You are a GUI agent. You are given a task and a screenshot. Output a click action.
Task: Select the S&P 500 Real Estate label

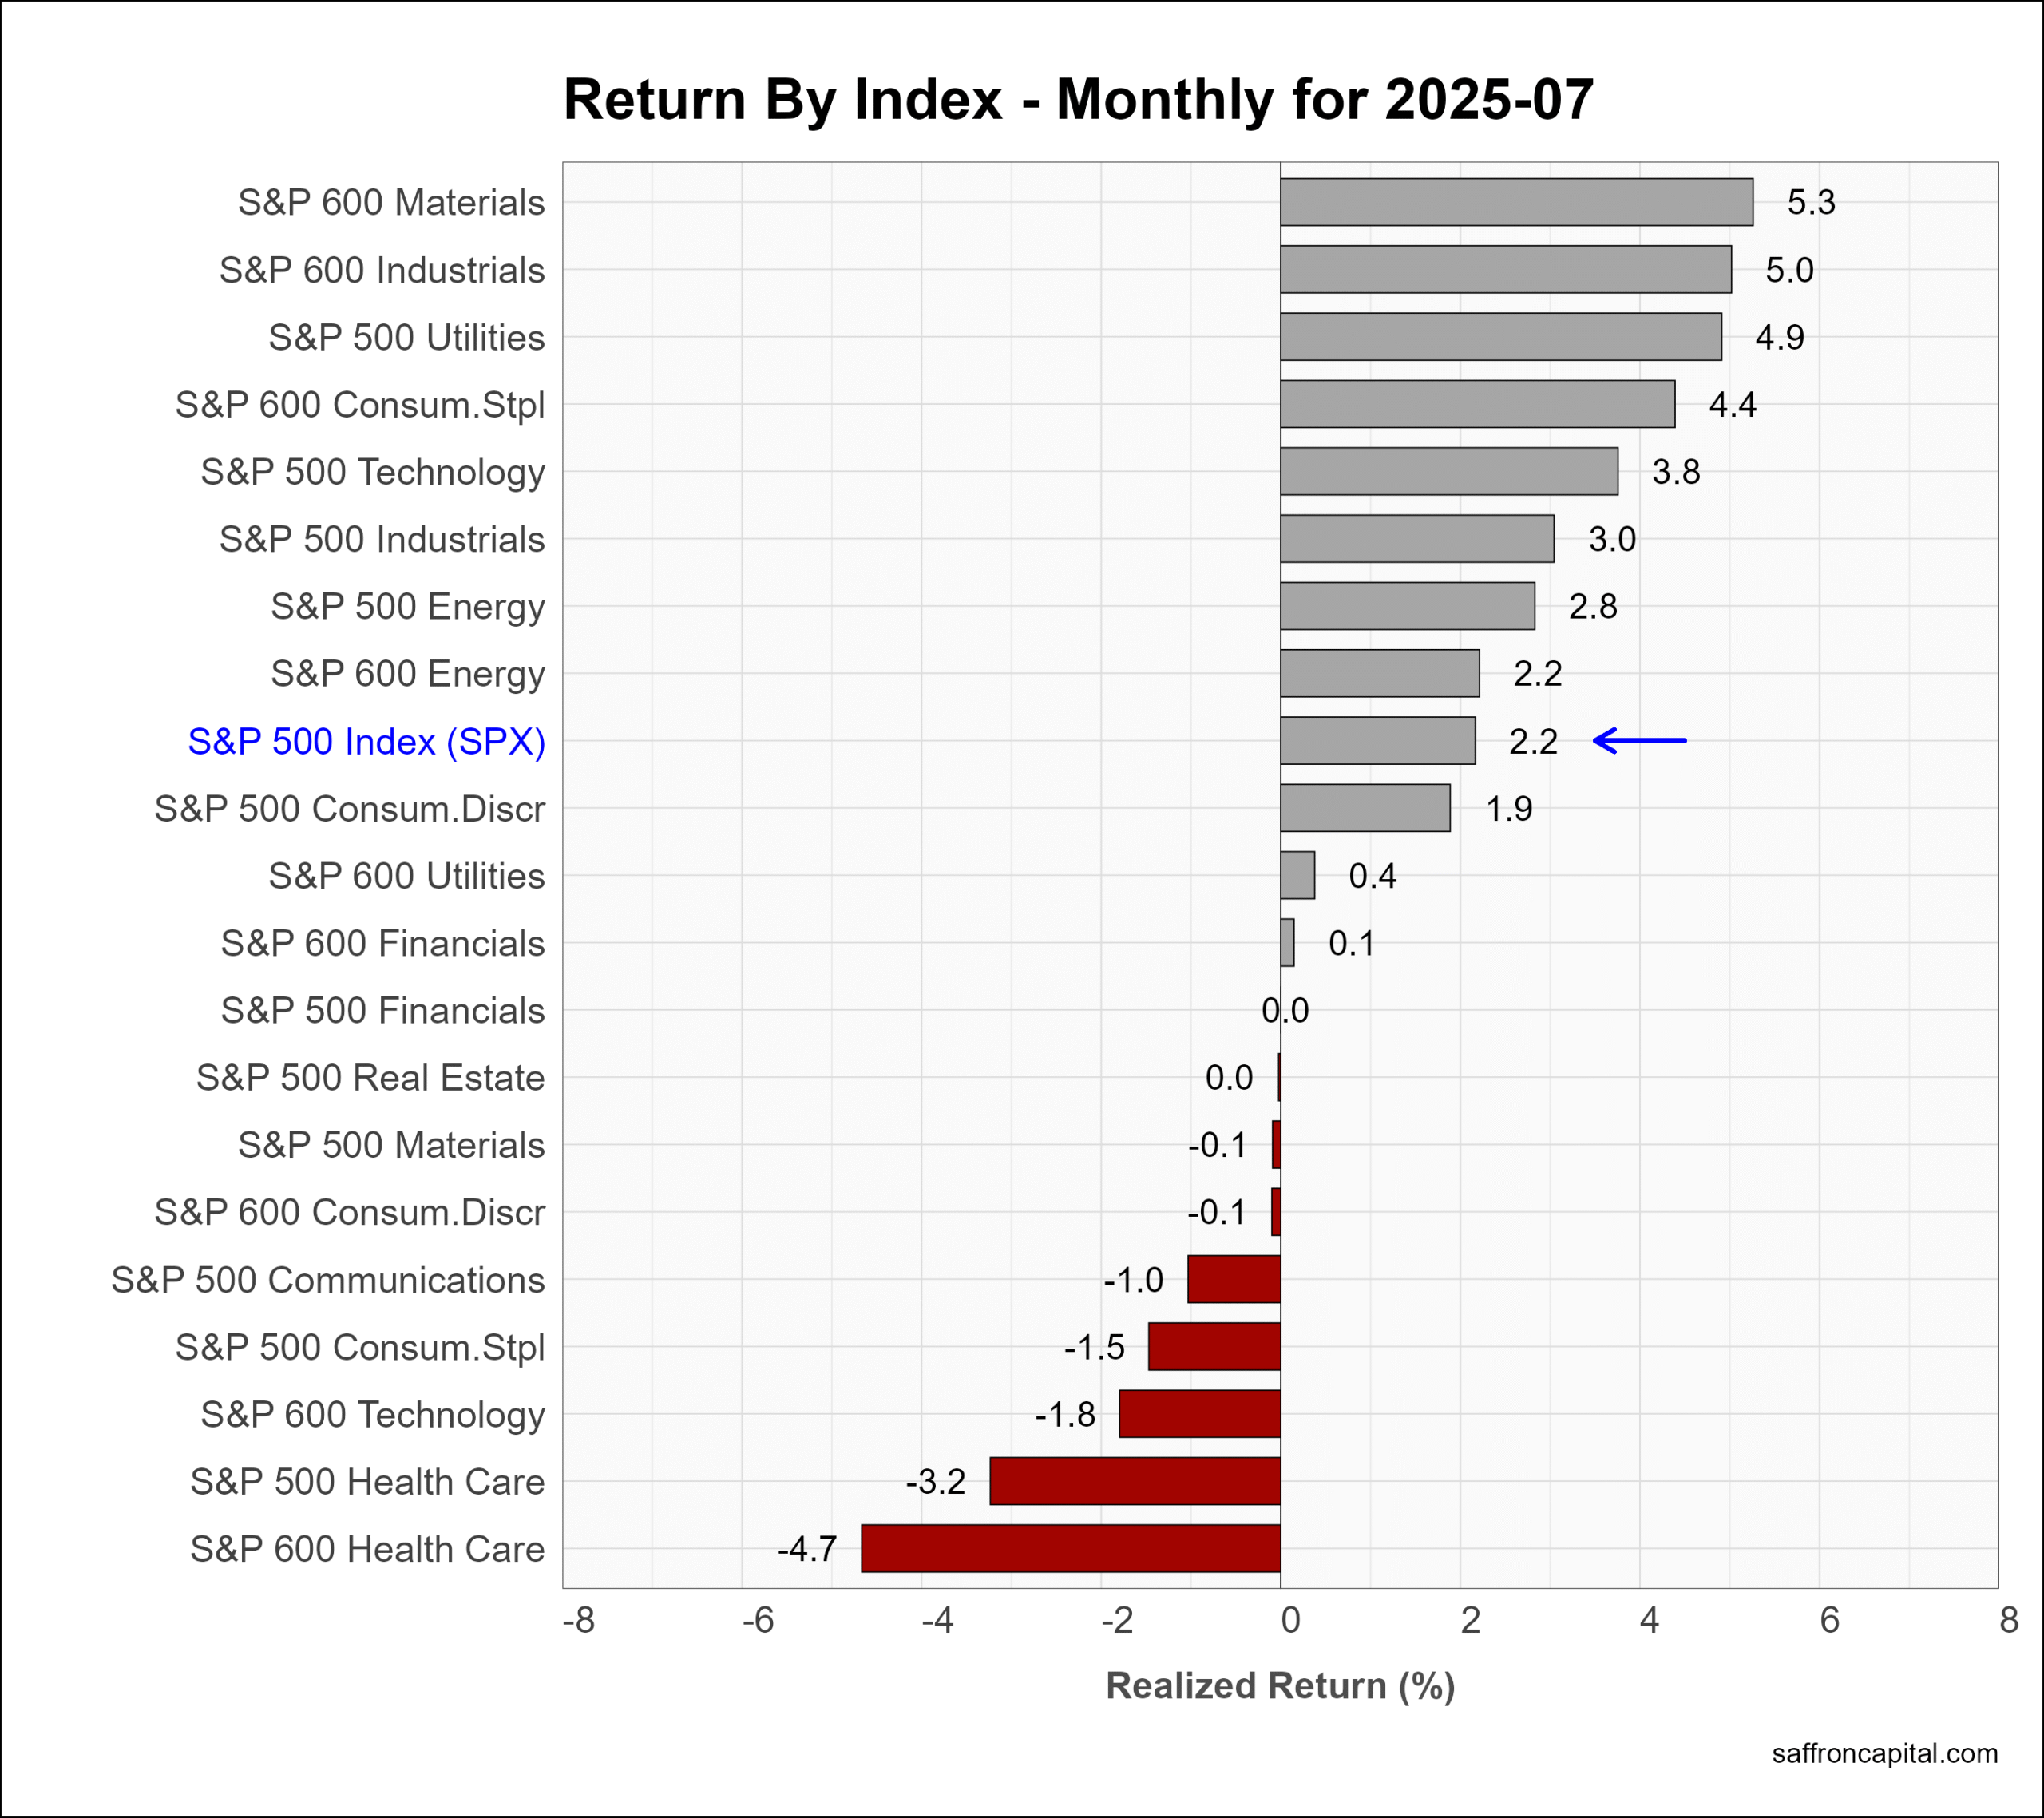point(371,1078)
